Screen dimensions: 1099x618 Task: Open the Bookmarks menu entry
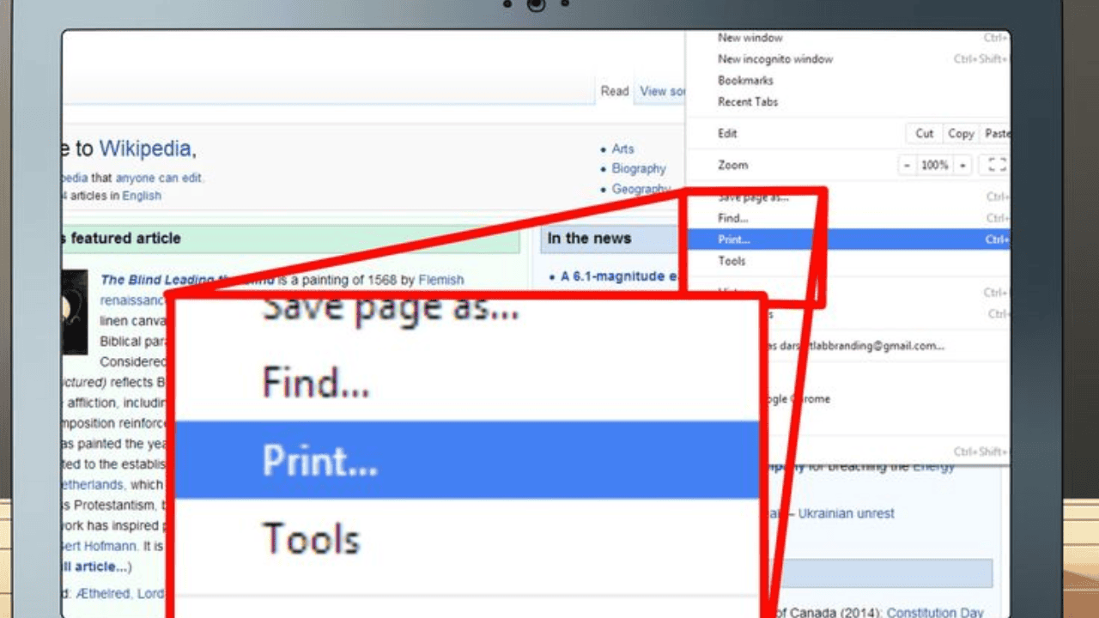pos(745,80)
